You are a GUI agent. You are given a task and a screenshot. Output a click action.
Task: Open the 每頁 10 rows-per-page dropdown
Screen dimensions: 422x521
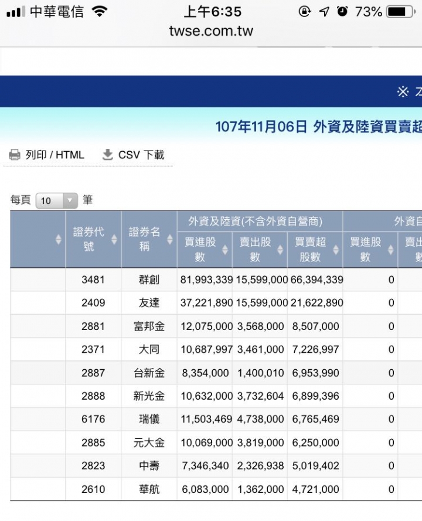point(56,200)
